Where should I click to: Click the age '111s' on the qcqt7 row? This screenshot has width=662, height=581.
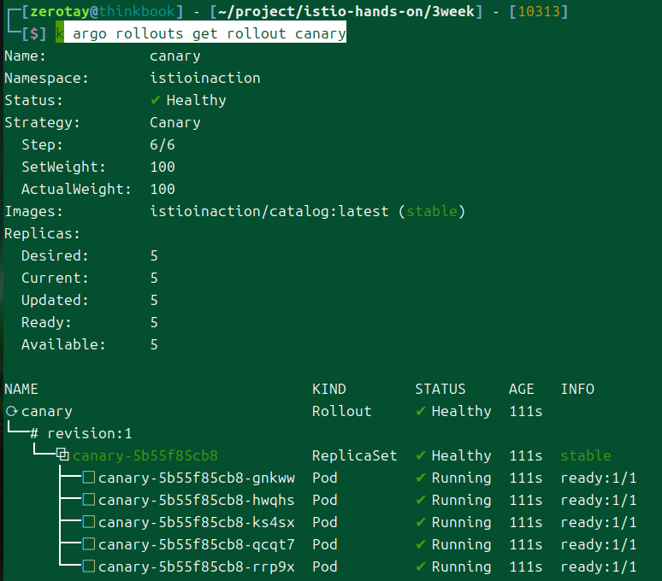coord(526,544)
